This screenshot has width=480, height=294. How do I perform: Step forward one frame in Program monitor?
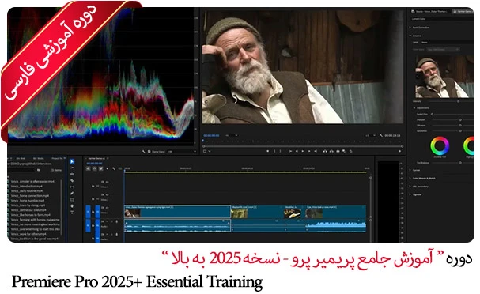tap(309, 151)
